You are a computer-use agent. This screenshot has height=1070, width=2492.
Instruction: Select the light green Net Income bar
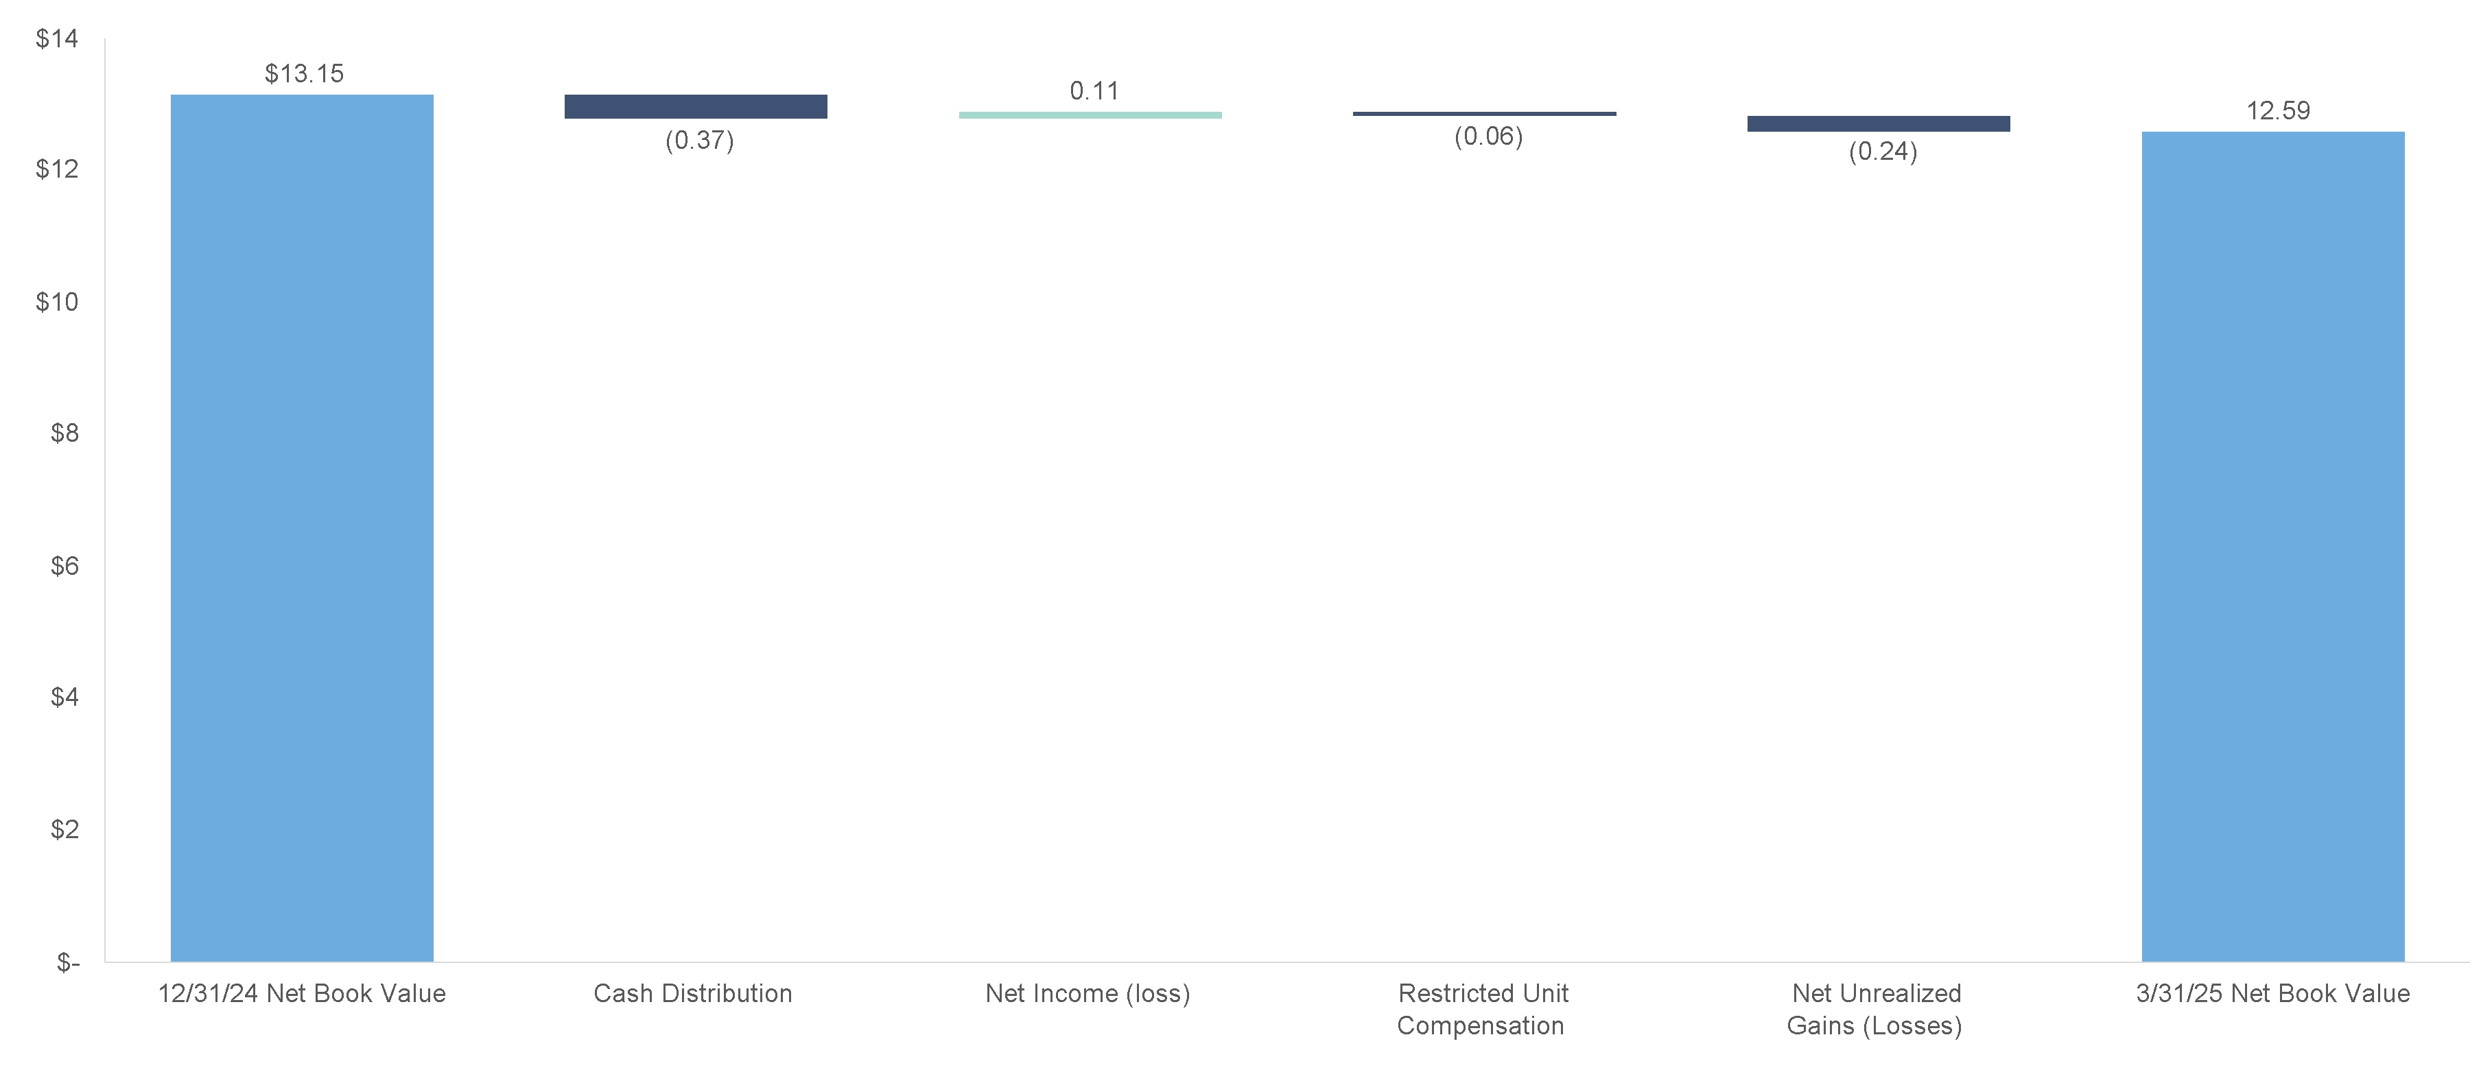point(1090,115)
